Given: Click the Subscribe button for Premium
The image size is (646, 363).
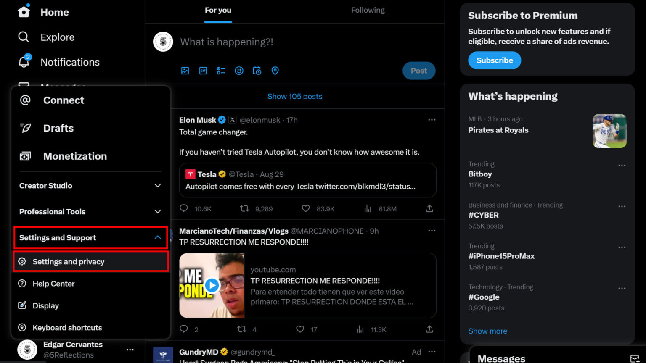Looking at the screenshot, I should (x=494, y=60).
